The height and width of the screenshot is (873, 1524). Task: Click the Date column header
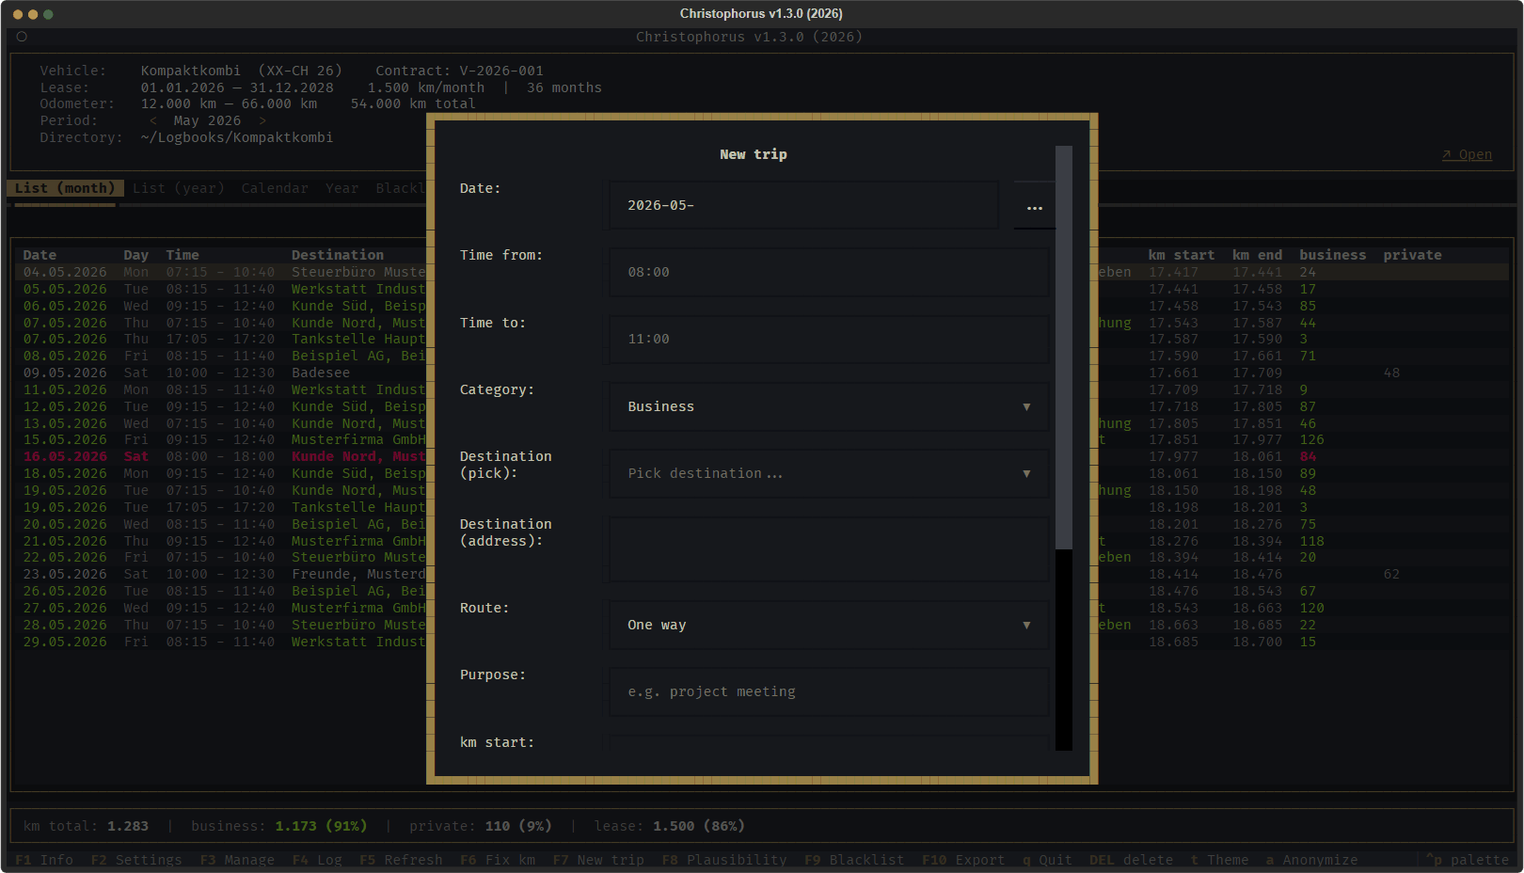pos(40,255)
